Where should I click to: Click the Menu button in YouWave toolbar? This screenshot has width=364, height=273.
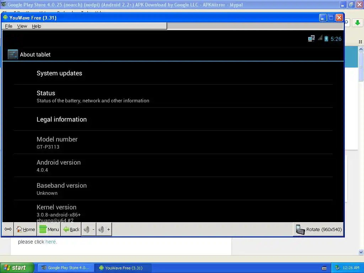(49, 229)
